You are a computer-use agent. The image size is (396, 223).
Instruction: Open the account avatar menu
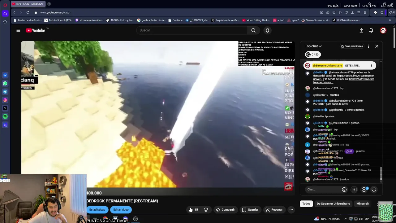click(383, 30)
